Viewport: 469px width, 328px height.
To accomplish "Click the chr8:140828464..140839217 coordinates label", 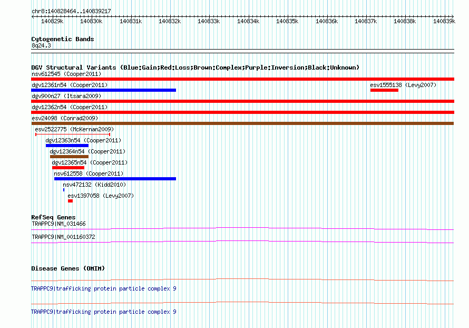I will (x=71, y=12).
